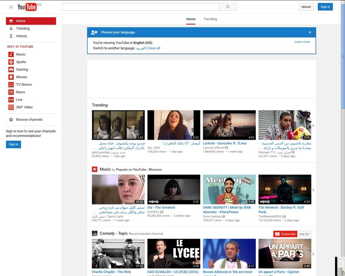Image resolution: width=345 pixels, height=276 pixels.
Task: Click the Music shelf heading
Action: coord(105,169)
